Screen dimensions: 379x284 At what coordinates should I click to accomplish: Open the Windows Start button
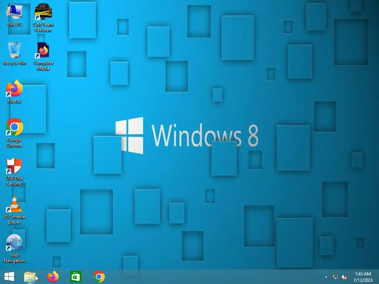[x=9, y=277]
